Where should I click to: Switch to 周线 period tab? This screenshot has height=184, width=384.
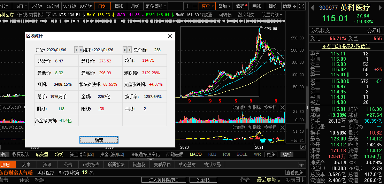(119, 6)
